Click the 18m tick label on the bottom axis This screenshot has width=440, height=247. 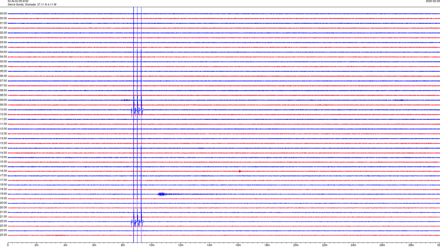pos(267,245)
